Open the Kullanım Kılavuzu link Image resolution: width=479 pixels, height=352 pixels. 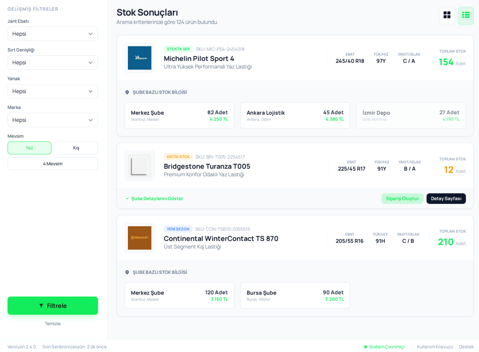[x=435, y=347]
